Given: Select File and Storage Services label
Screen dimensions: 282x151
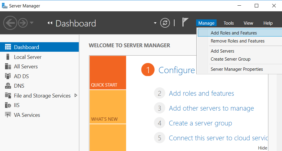Looking at the screenshot, I should pyautogui.click(x=42, y=96).
